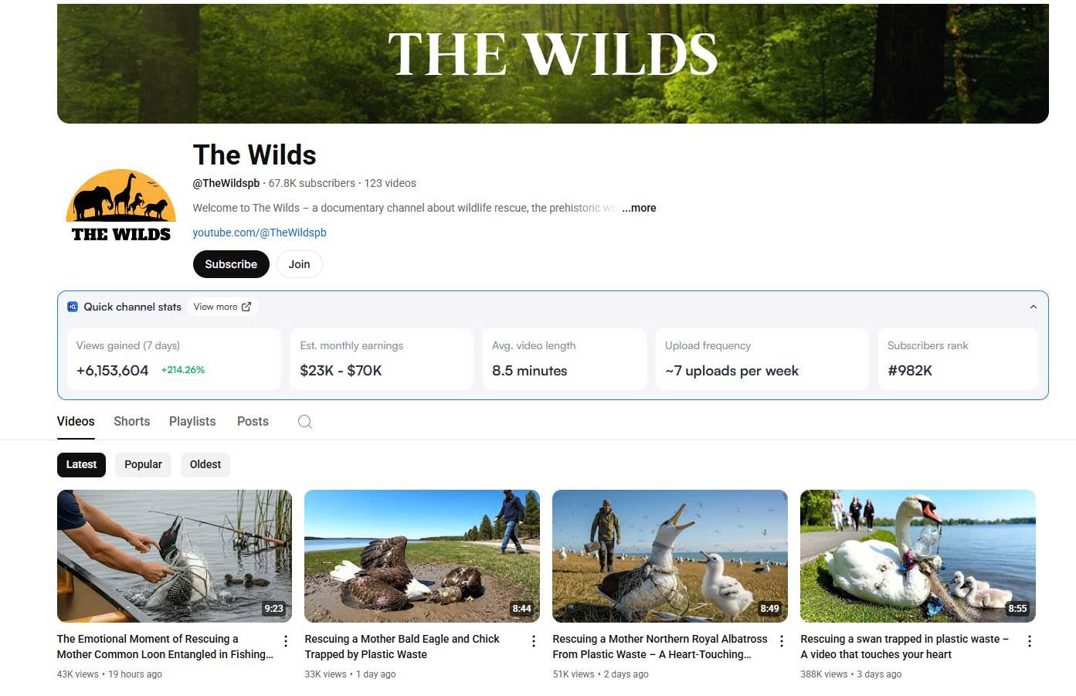Open the Posts tab
The image size is (1076, 696).
pos(253,422)
